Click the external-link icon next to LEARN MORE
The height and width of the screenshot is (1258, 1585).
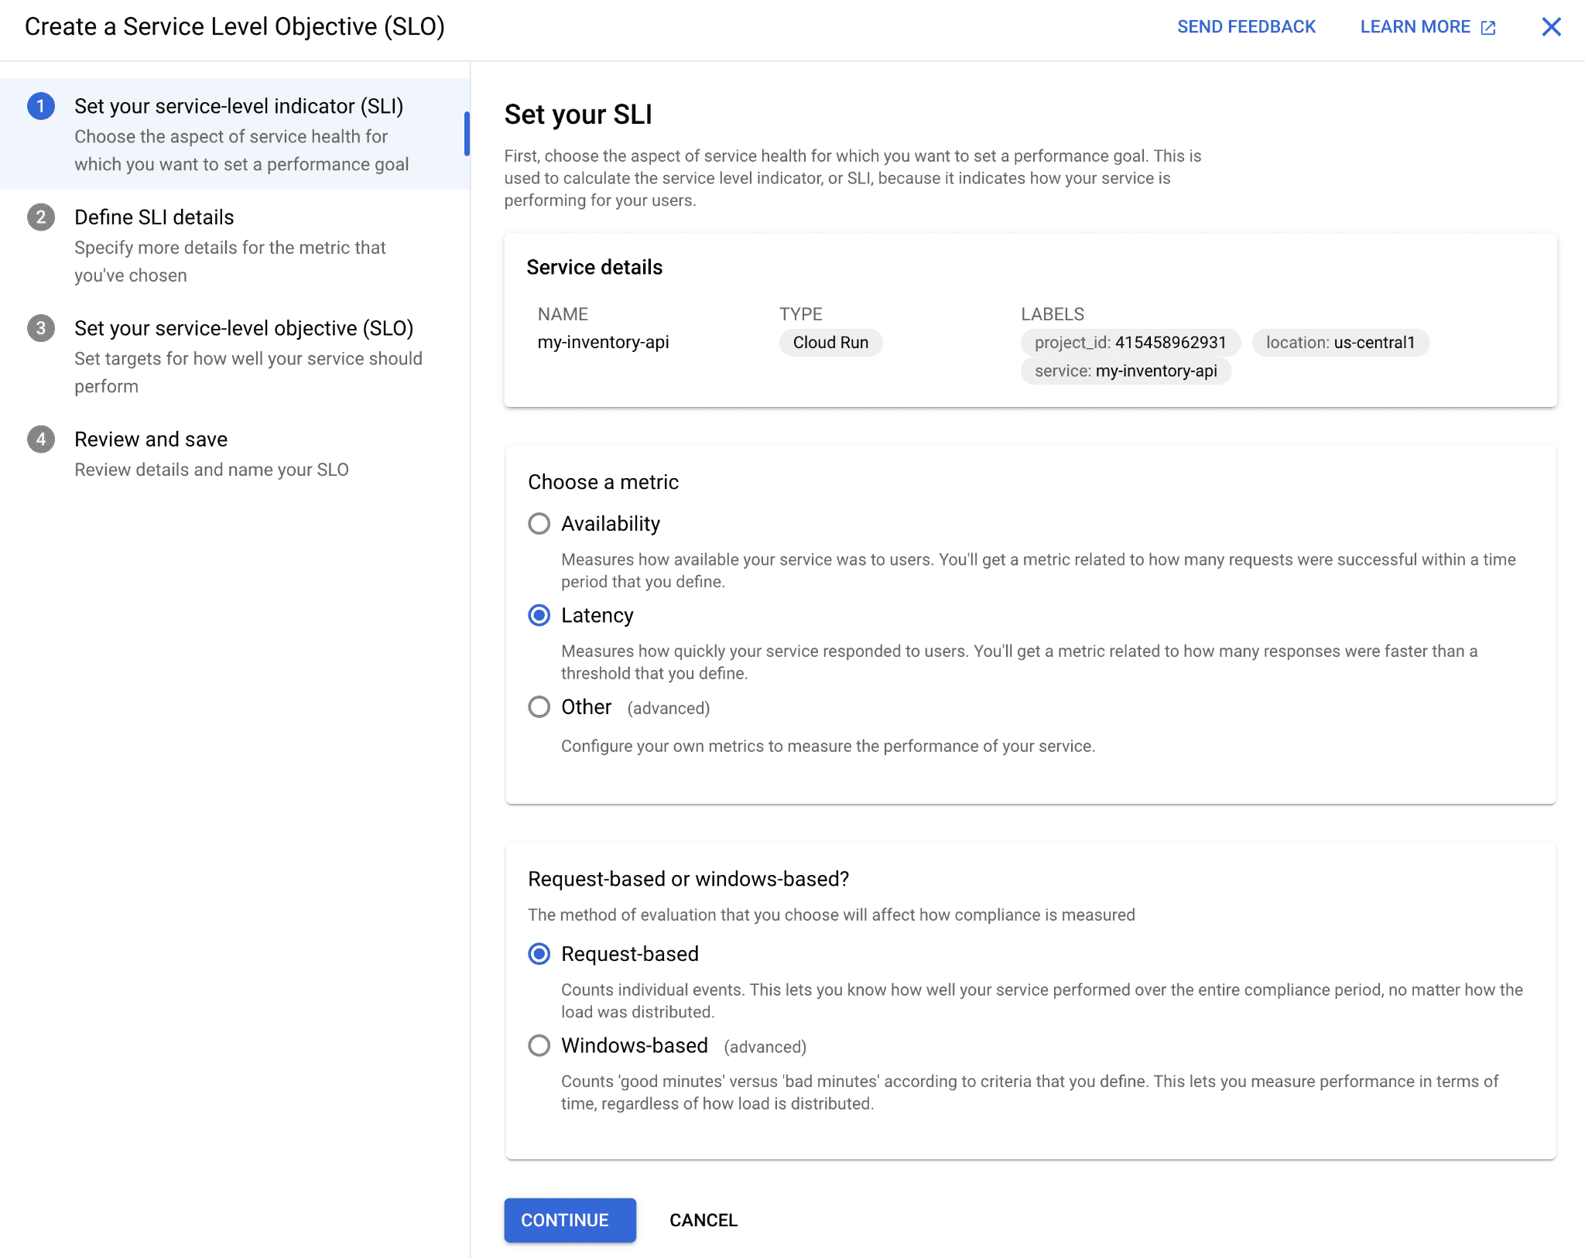[x=1487, y=27]
